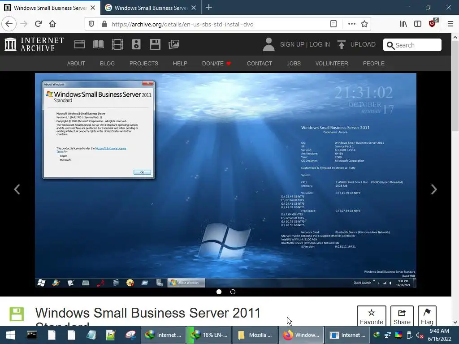Click the Internet Archive logo
459x344 pixels.
coord(34,44)
